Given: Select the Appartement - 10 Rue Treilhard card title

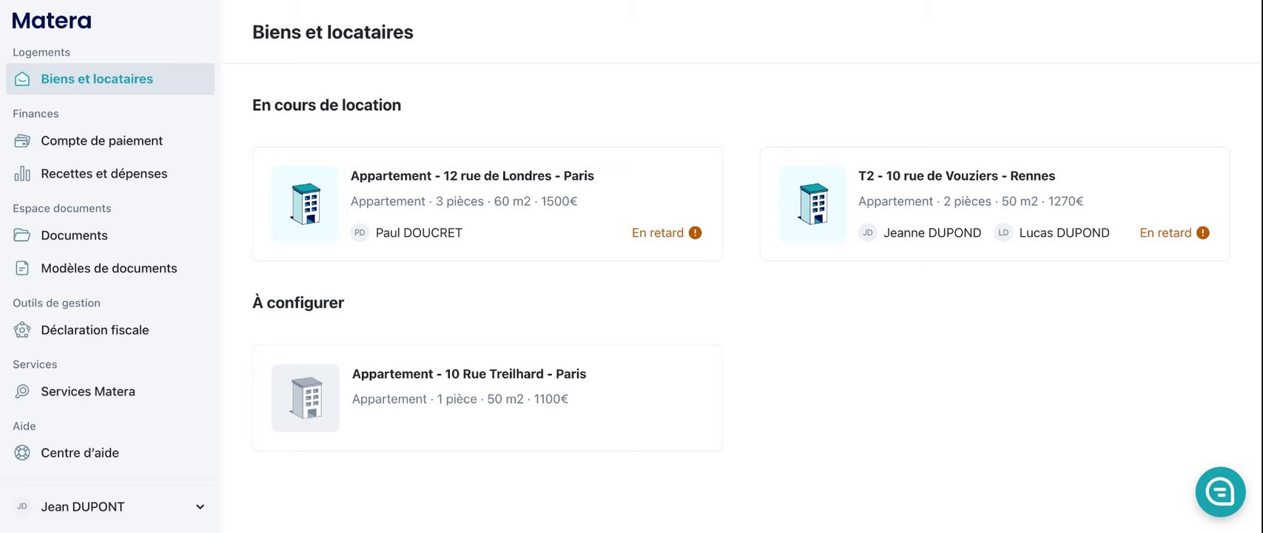Looking at the screenshot, I should click(x=469, y=374).
